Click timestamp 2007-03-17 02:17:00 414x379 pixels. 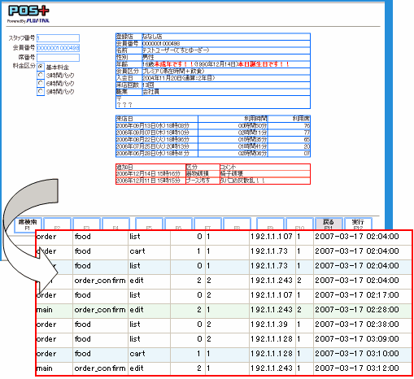click(357, 295)
